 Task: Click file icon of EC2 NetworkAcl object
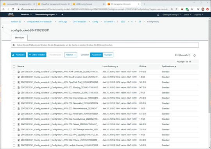click(19, 103)
